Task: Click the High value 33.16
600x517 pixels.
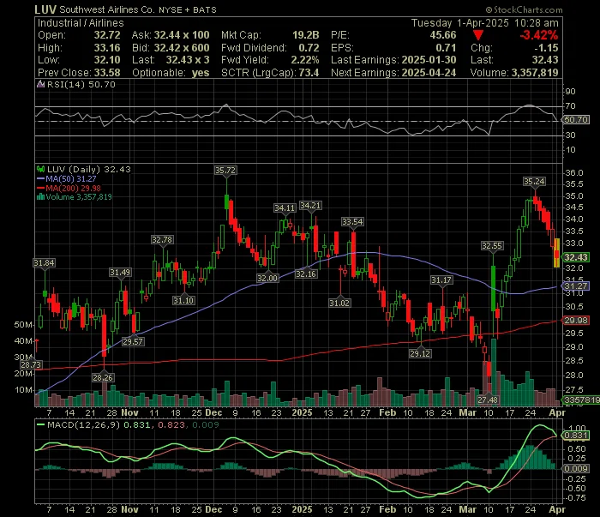Action: (x=107, y=48)
